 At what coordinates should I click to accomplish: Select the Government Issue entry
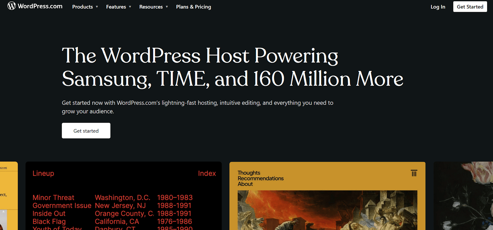tap(62, 206)
